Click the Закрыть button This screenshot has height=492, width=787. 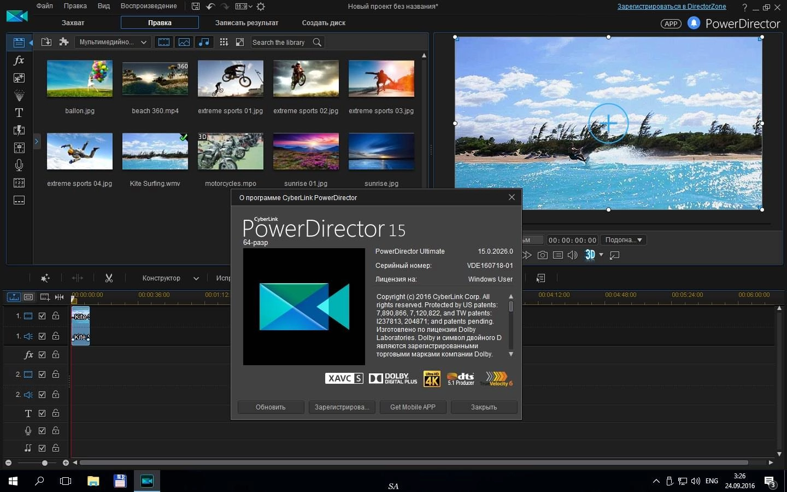(484, 407)
